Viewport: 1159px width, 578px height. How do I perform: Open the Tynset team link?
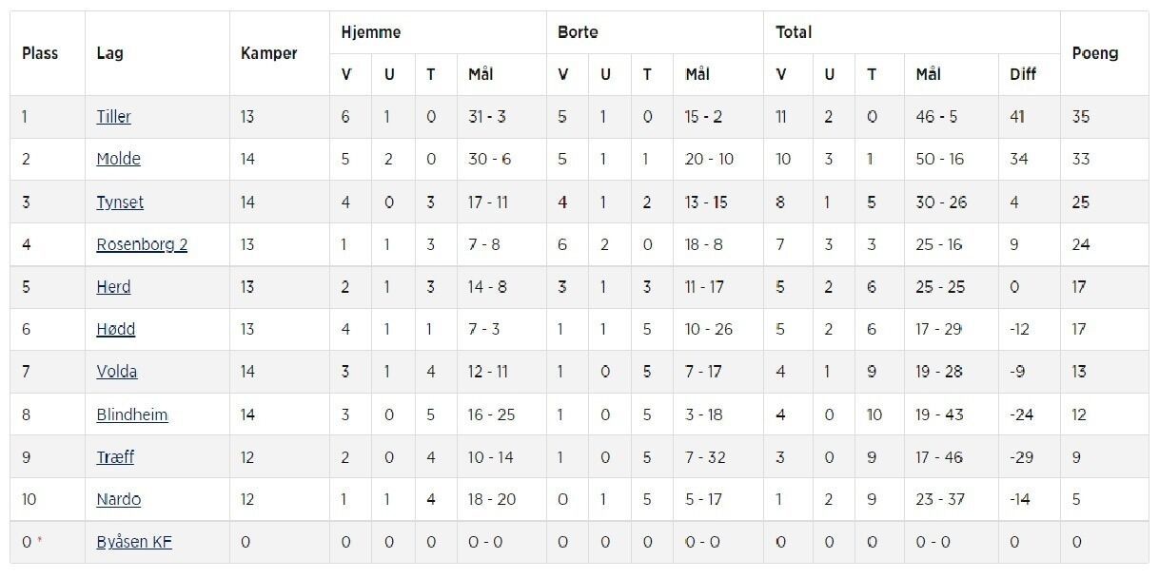120,202
